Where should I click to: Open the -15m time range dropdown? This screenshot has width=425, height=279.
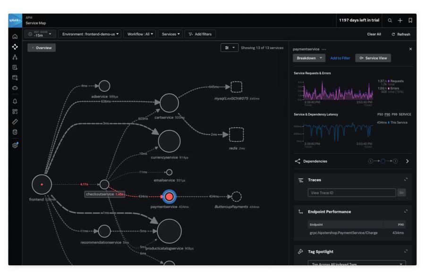point(41,34)
